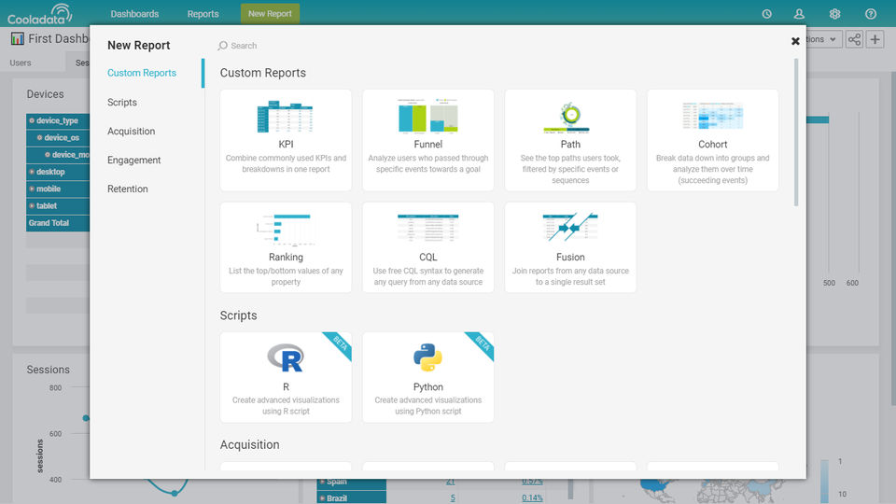The image size is (896, 504).
Task: Click Spain value link 21
Action: pos(450,482)
